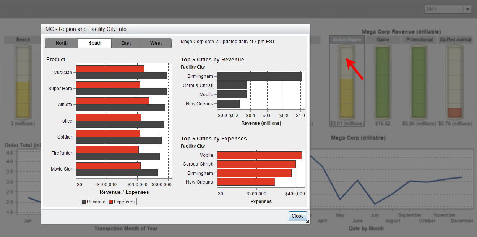Screen dimensions: 477x237
Task: Select the Musician expenses bar
Action: 110,69
